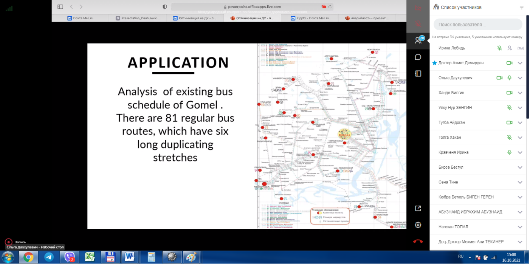Toggle camera icon for Ханде Билгин
The height and width of the screenshot is (265, 530).
point(509,93)
